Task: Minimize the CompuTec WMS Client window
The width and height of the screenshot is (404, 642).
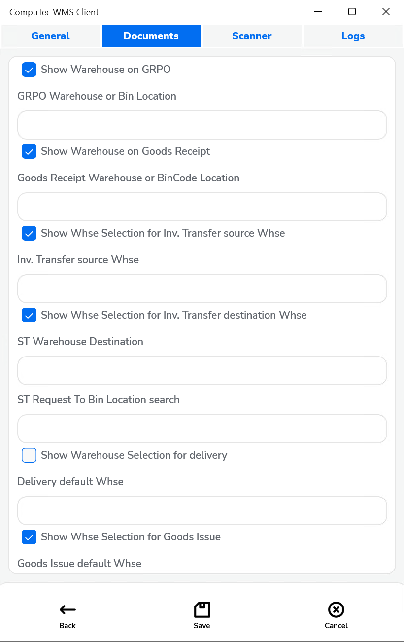Action: [x=318, y=11]
